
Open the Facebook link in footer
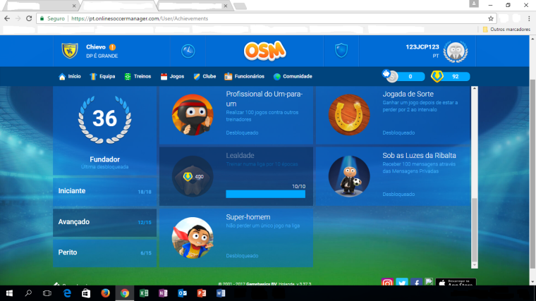[416, 282]
